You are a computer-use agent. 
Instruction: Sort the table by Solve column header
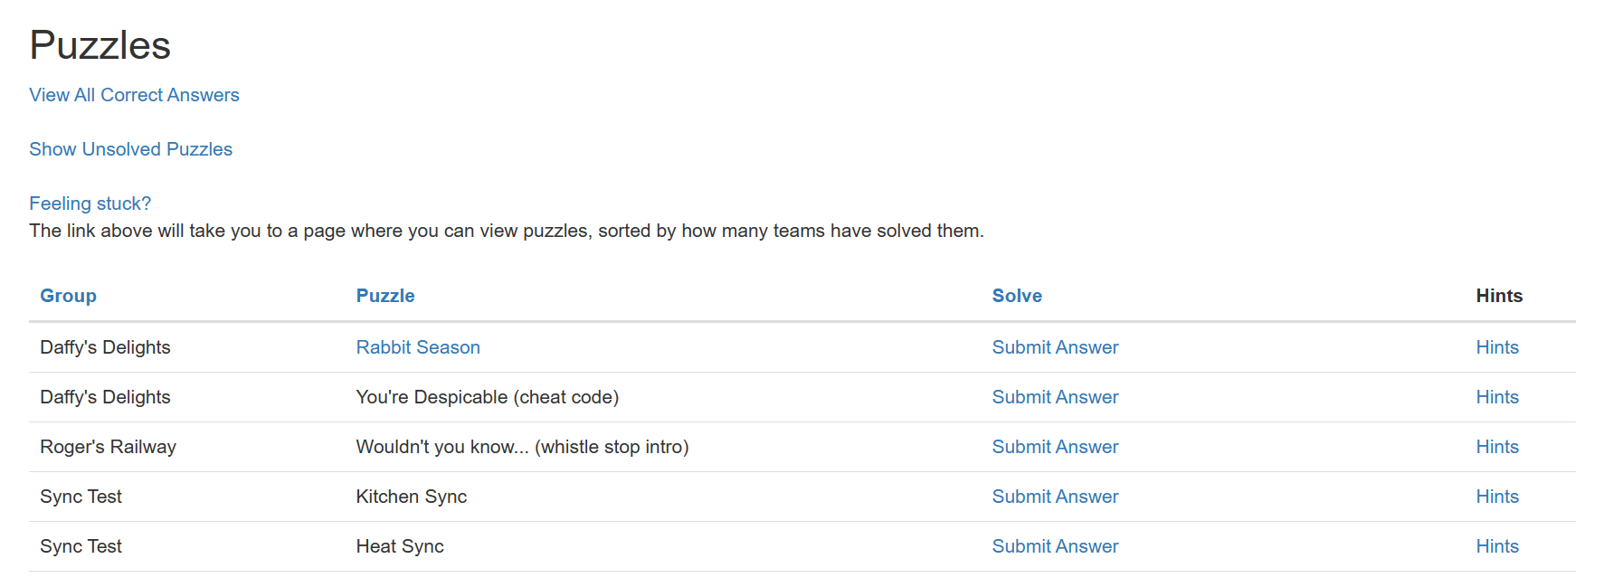[1017, 296]
